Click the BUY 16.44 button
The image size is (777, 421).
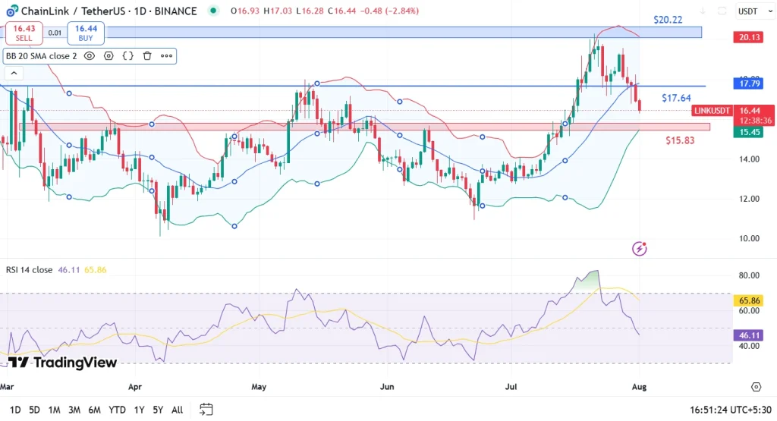(x=86, y=33)
